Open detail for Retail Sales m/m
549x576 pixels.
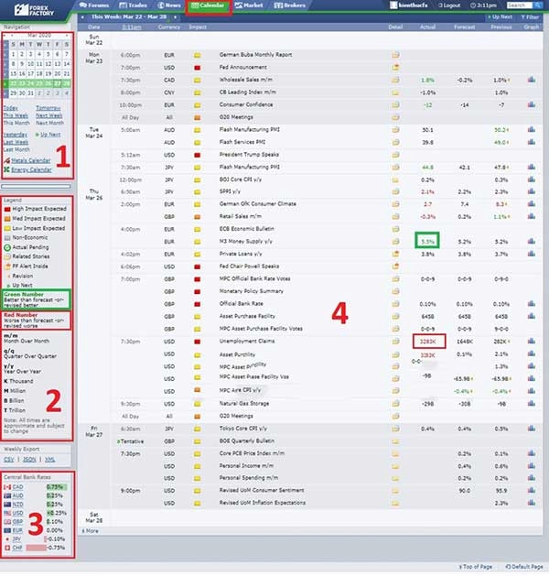tap(395, 217)
